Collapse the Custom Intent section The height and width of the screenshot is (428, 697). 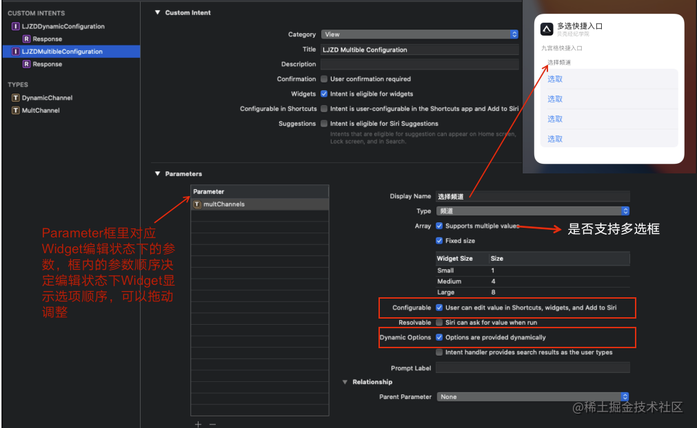[157, 12]
